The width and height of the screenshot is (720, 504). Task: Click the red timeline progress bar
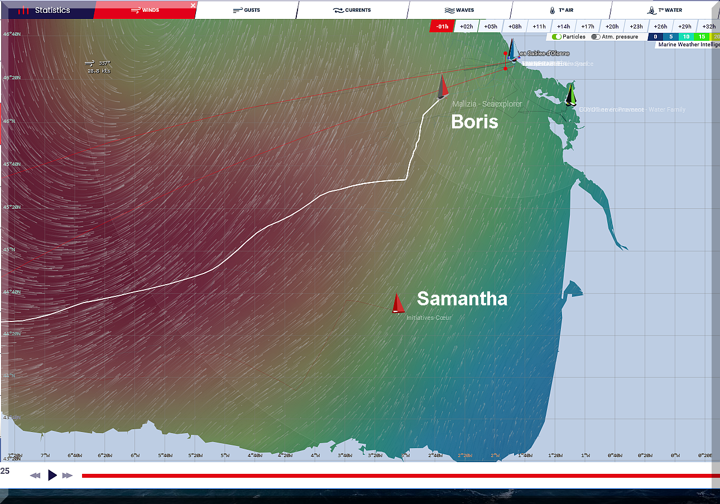[391, 476]
